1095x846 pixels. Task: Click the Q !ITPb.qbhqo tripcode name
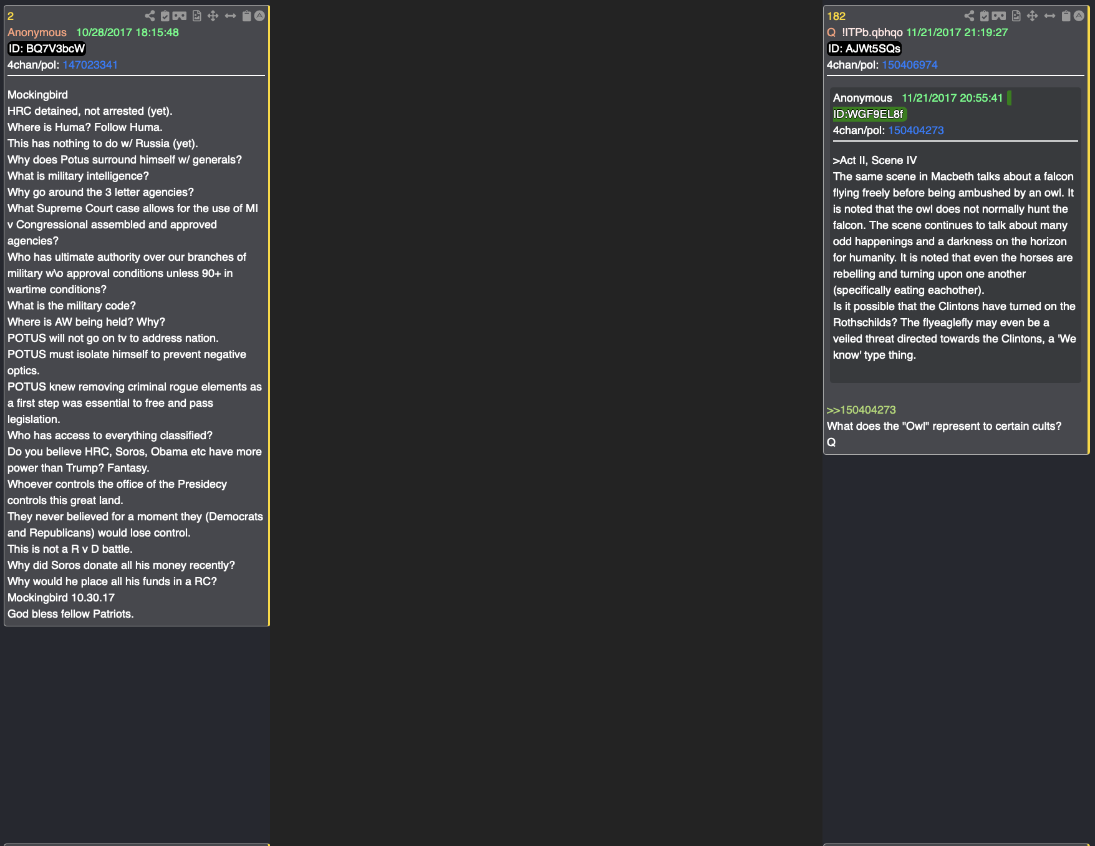(x=865, y=32)
